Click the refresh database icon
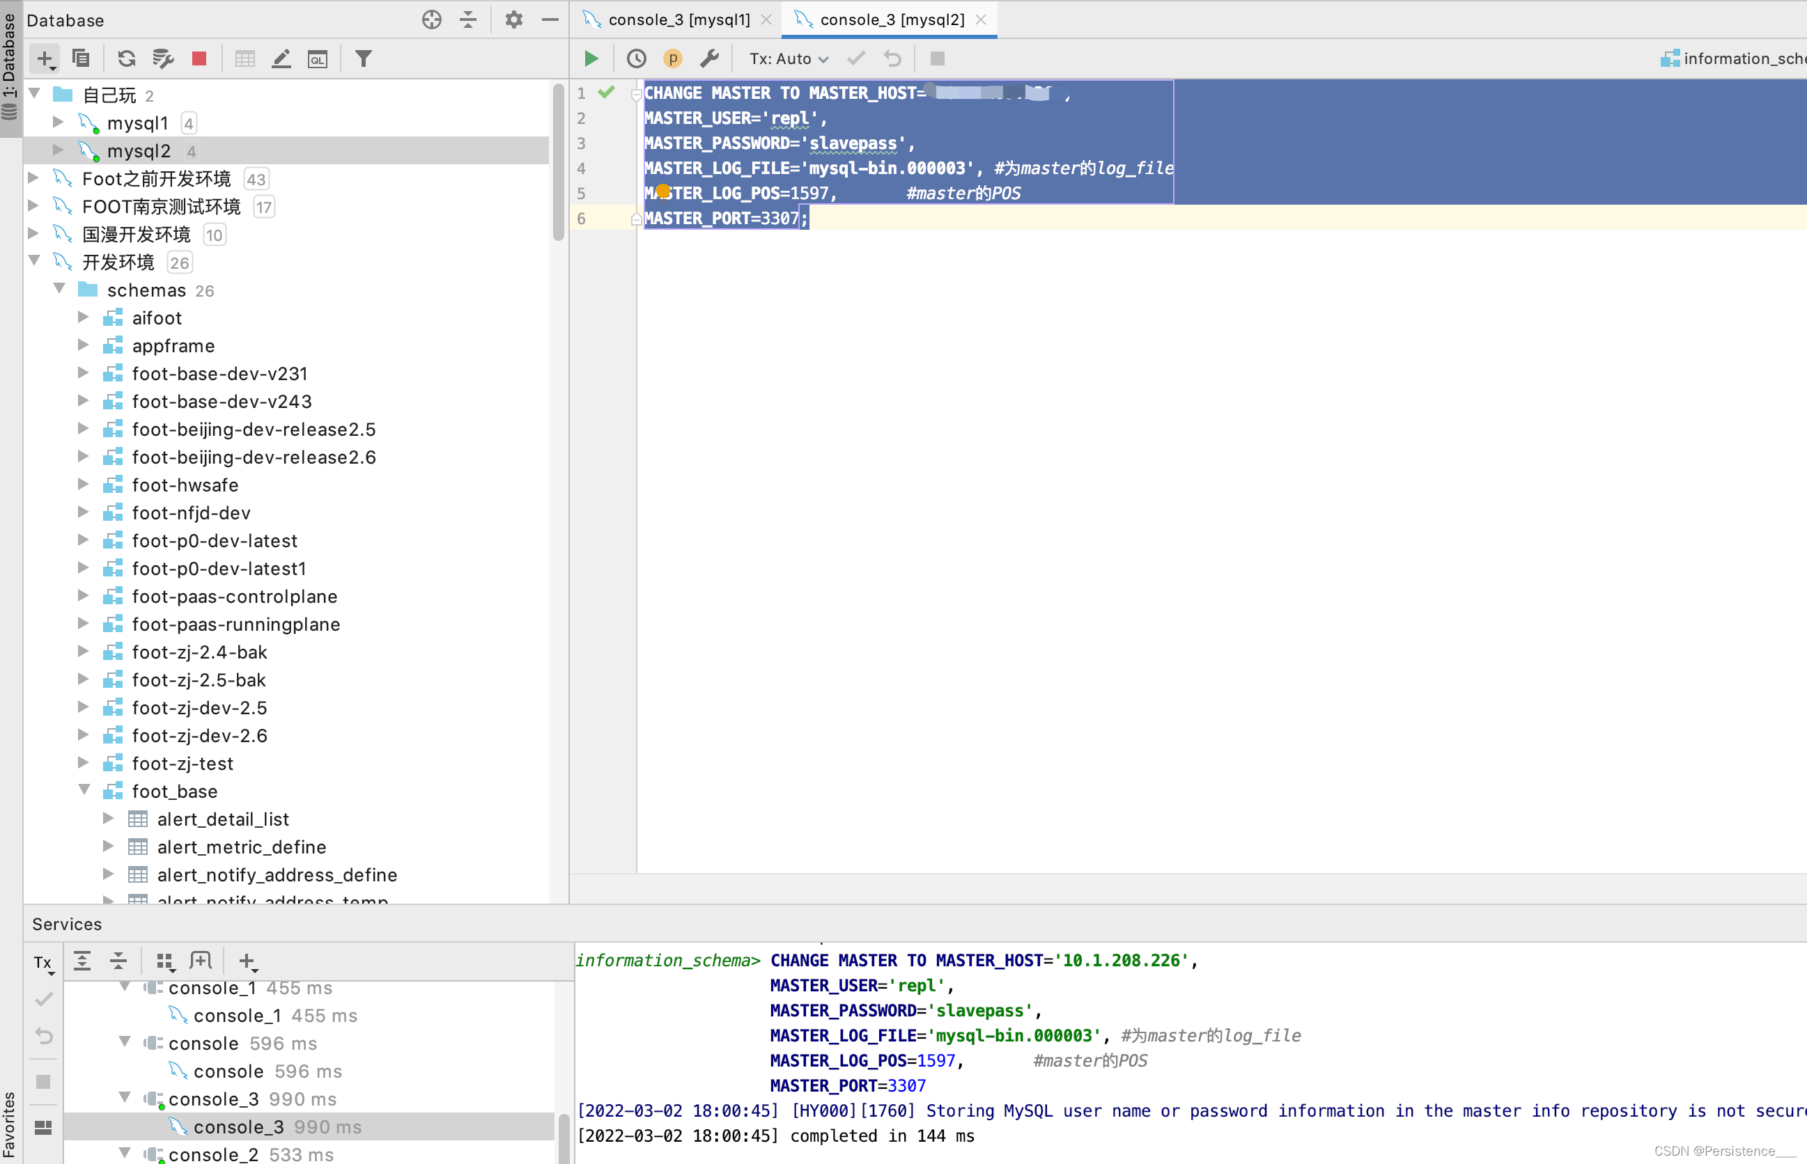 (126, 58)
